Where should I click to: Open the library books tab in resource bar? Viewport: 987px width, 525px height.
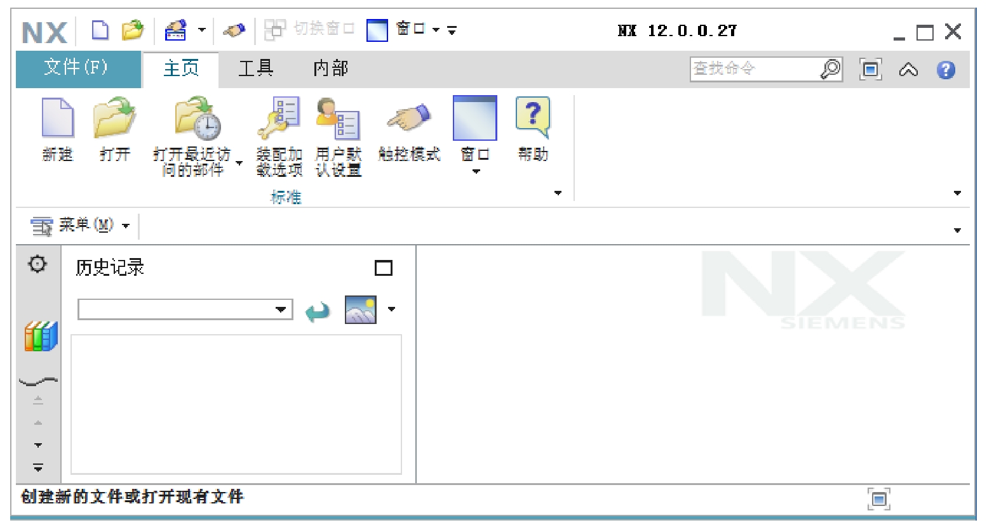tap(41, 336)
